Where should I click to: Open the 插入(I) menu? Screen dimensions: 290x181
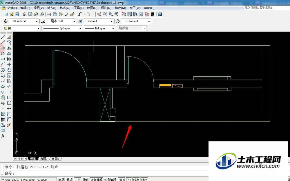tap(52, 8)
